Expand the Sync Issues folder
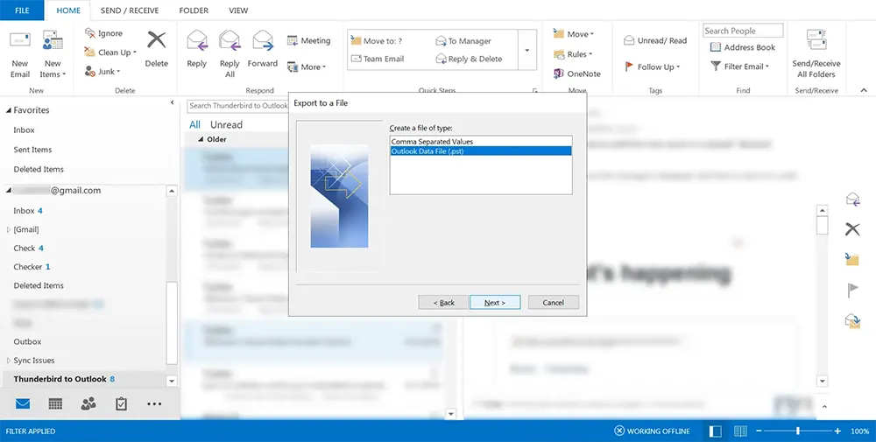Screen dimensions: 876x442 [x=9, y=361]
